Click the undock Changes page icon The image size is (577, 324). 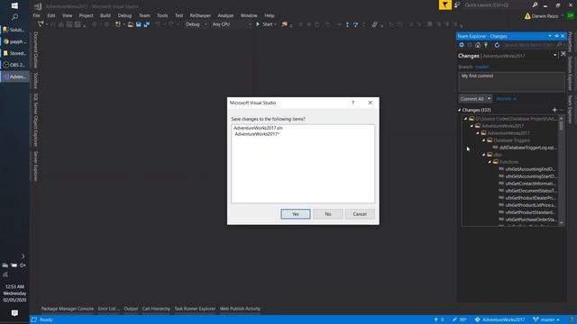pos(563,54)
